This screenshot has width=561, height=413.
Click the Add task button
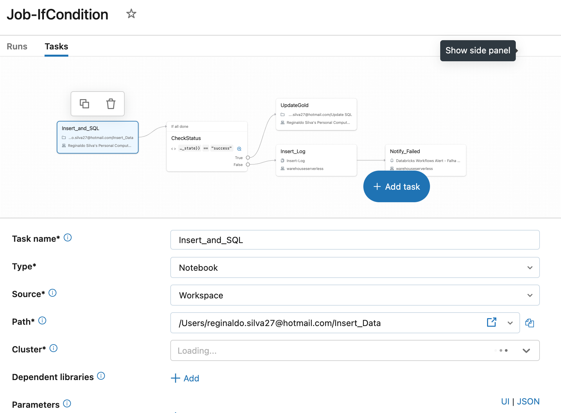point(396,186)
